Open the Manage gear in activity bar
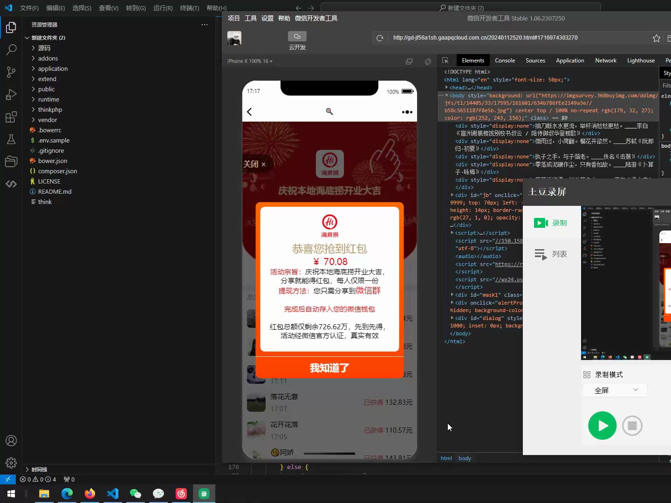 point(11,462)
